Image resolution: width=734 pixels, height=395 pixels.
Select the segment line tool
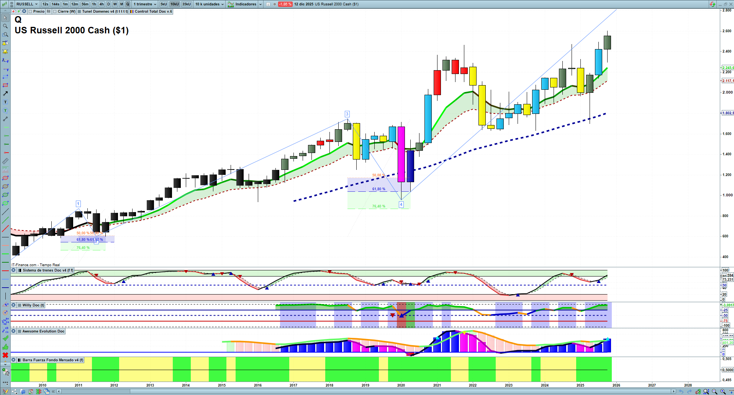point(5,119)
